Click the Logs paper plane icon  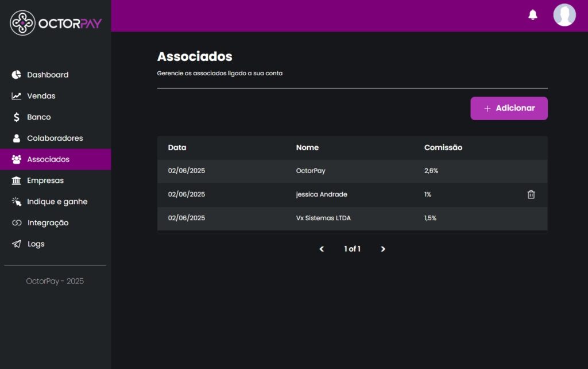coord(17,244)
